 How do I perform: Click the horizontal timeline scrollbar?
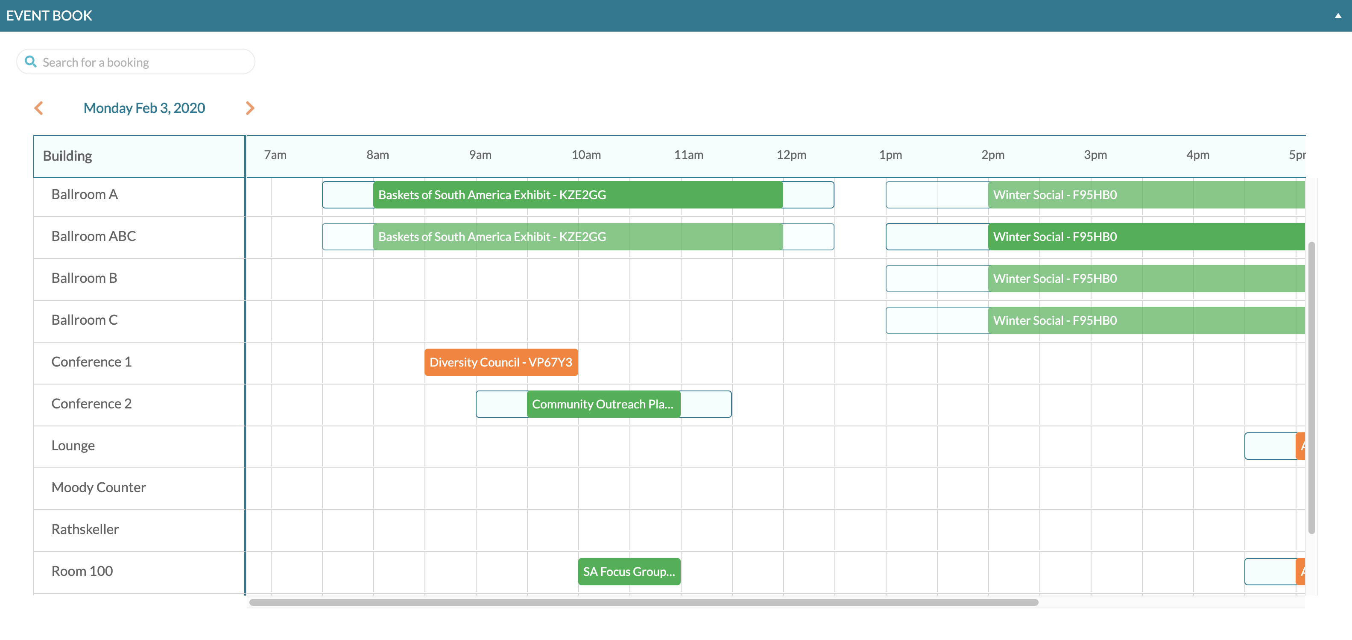tap(644, 602)
